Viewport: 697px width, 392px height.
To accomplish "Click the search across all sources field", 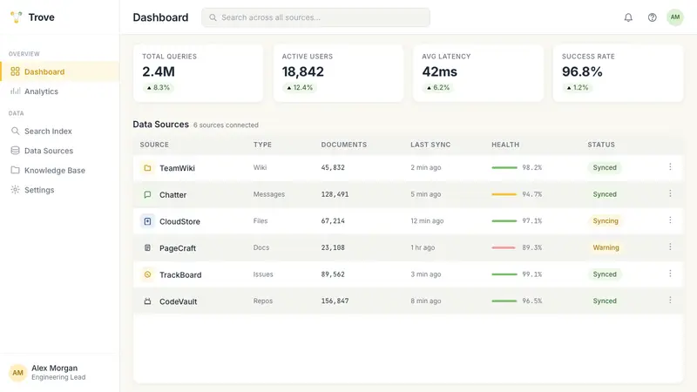I will click(315, 17).
